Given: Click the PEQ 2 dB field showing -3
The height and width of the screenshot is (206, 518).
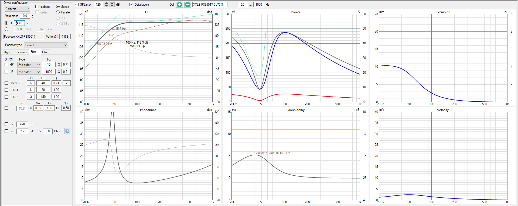Looking at the screenshot, I should [x=31, y=97].
